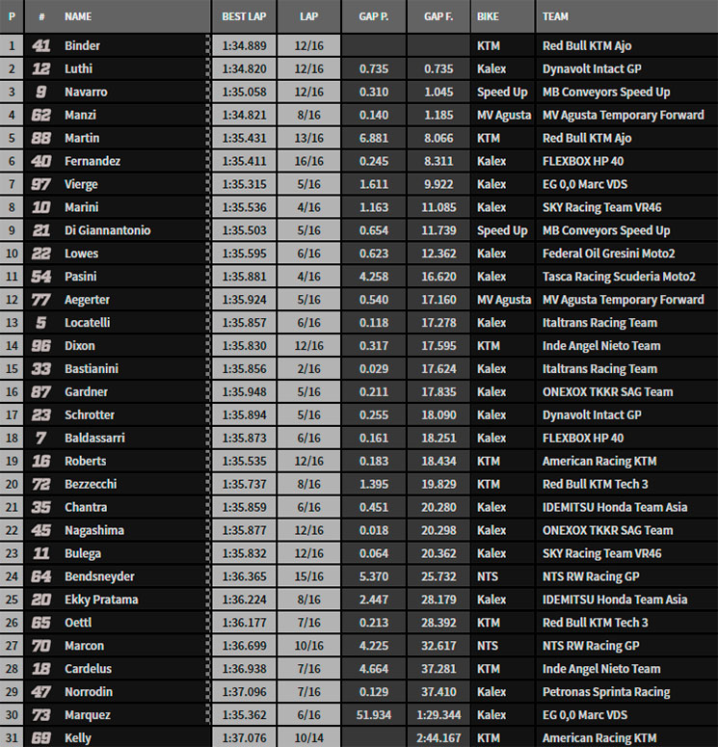Viewport: 718px width, 747px height.
Task: Click Luthi's best lap 1:34.820
Action: [x=244, y=68]
